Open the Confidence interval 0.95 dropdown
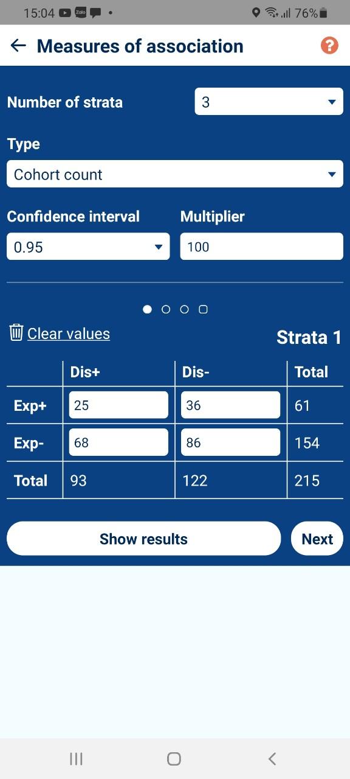Viewport: 350px width, 779px height. point(88,247)
